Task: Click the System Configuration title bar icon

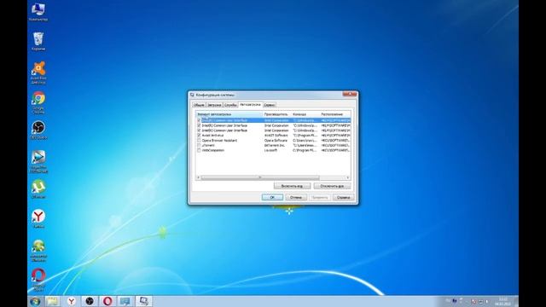Action: [x=192, y=95]
